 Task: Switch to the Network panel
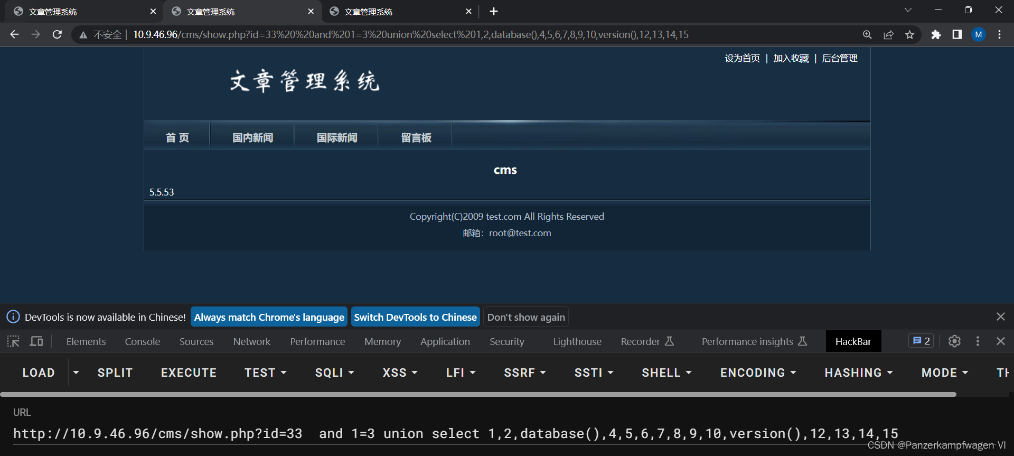(x=252, y=342)
